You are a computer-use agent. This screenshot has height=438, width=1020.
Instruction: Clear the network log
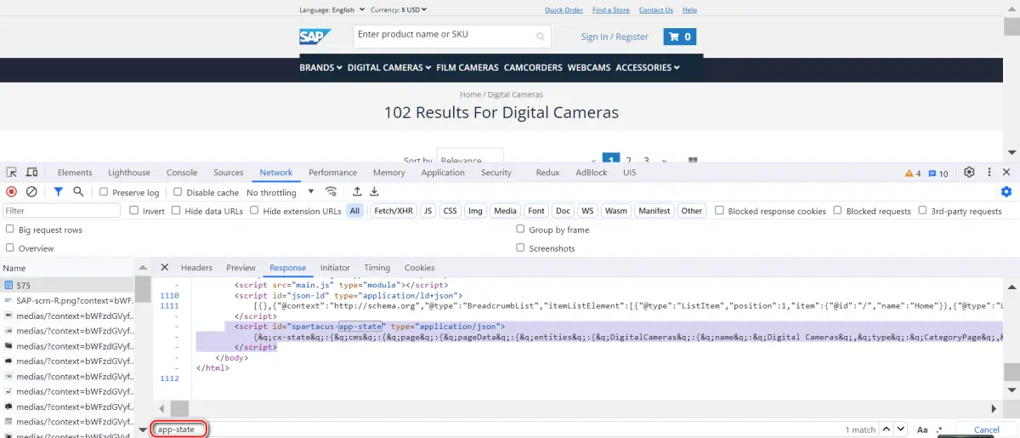[31, 192]
